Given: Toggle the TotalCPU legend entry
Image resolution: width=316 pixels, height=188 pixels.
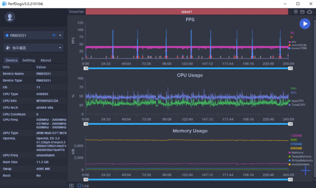Looking at the screenshot, I should click(x=297, y=105).
